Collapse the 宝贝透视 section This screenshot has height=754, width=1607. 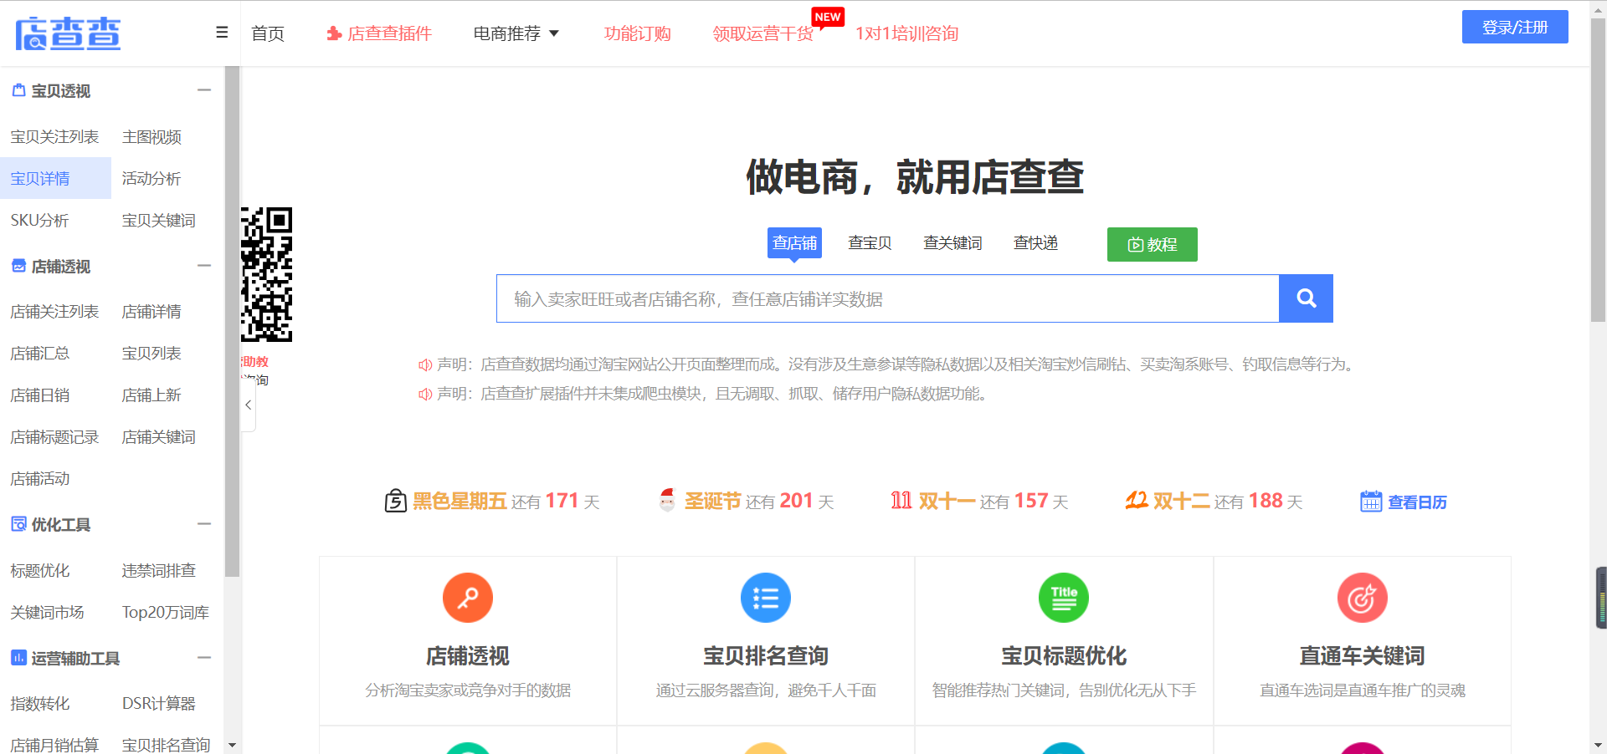(204, 90)
